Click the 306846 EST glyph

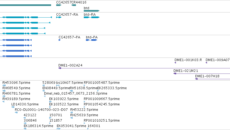tap(25, 123)
